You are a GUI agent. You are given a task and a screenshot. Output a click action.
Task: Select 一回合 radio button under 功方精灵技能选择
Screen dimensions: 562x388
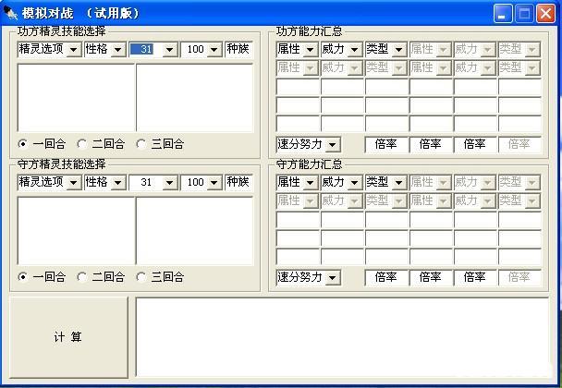pyautogui.click(x=22, y=144)
